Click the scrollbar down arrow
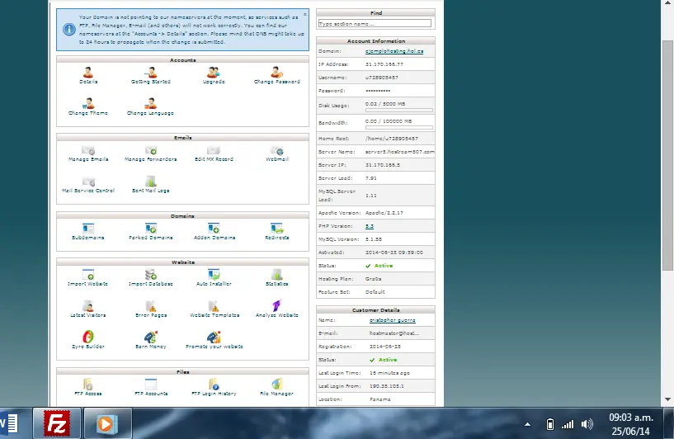 667,399
